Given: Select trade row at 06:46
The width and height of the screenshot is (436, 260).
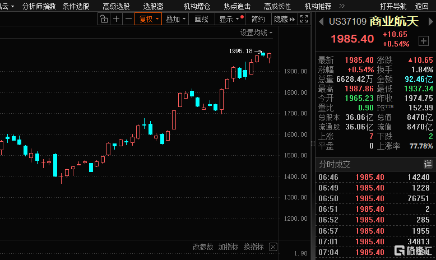Looking at the screenshot, I should (x=375, y=177).
